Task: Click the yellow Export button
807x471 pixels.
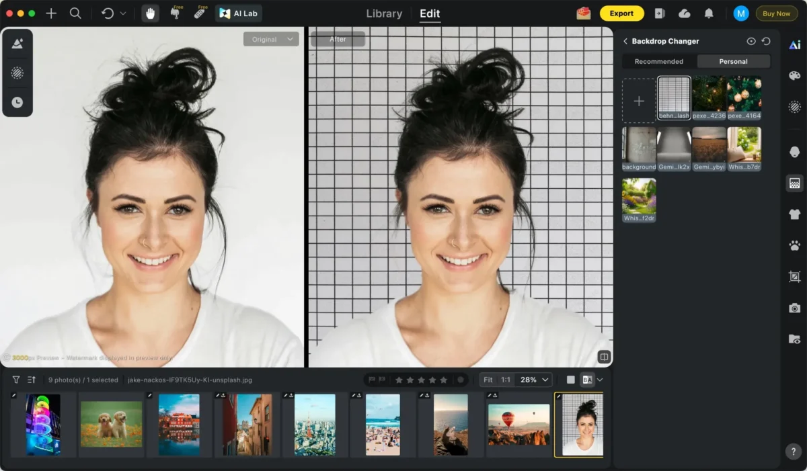Action: [x=621, y=13]
